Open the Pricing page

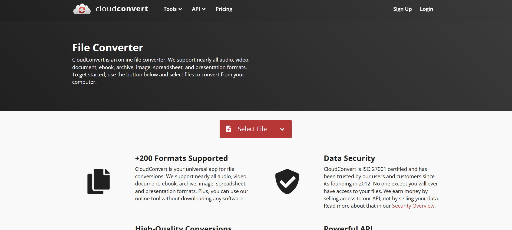tap(224, 9)
